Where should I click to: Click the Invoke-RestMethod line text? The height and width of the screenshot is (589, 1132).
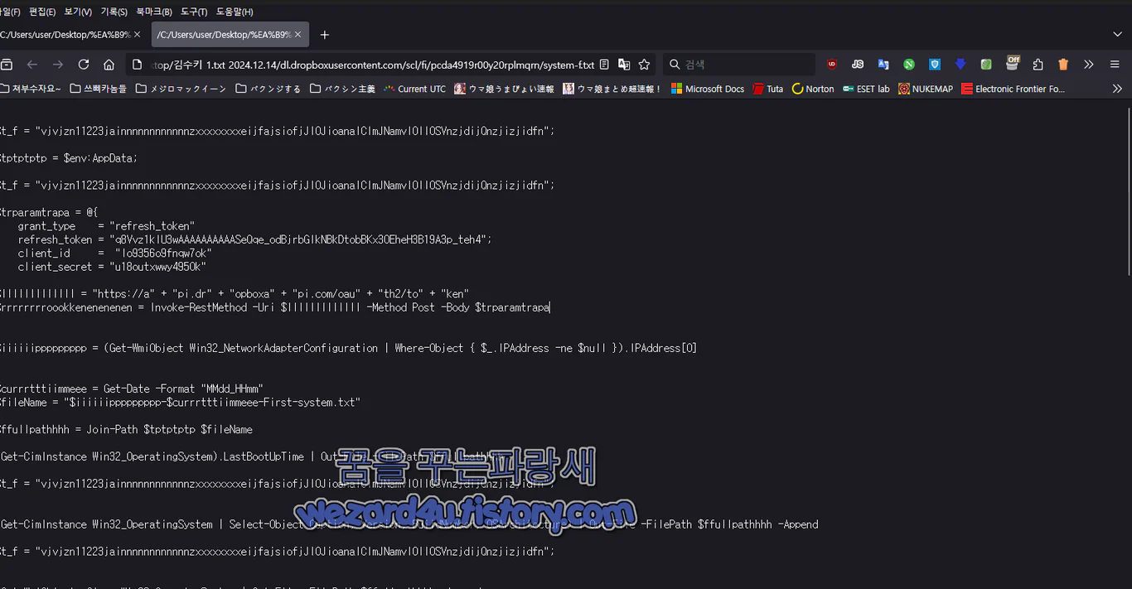[273, 307]
